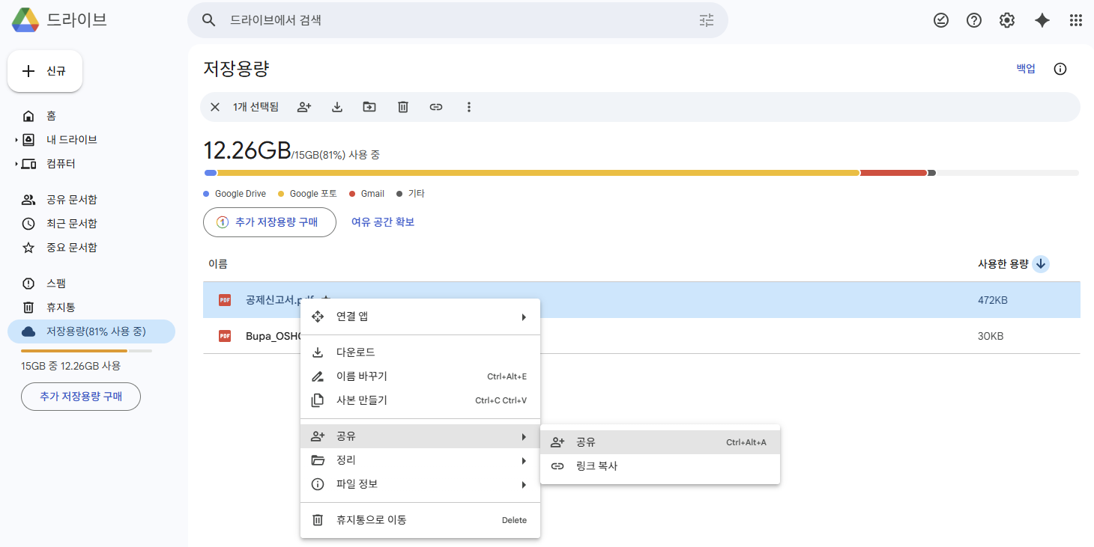Viewport: 1094px width, 547px height.
Task: Open the storage info circle icon
Action: point(1060,69)
